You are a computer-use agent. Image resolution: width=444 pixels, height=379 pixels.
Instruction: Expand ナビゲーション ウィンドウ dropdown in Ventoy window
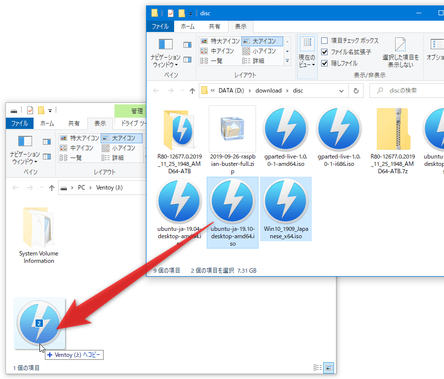coord(36,162)
